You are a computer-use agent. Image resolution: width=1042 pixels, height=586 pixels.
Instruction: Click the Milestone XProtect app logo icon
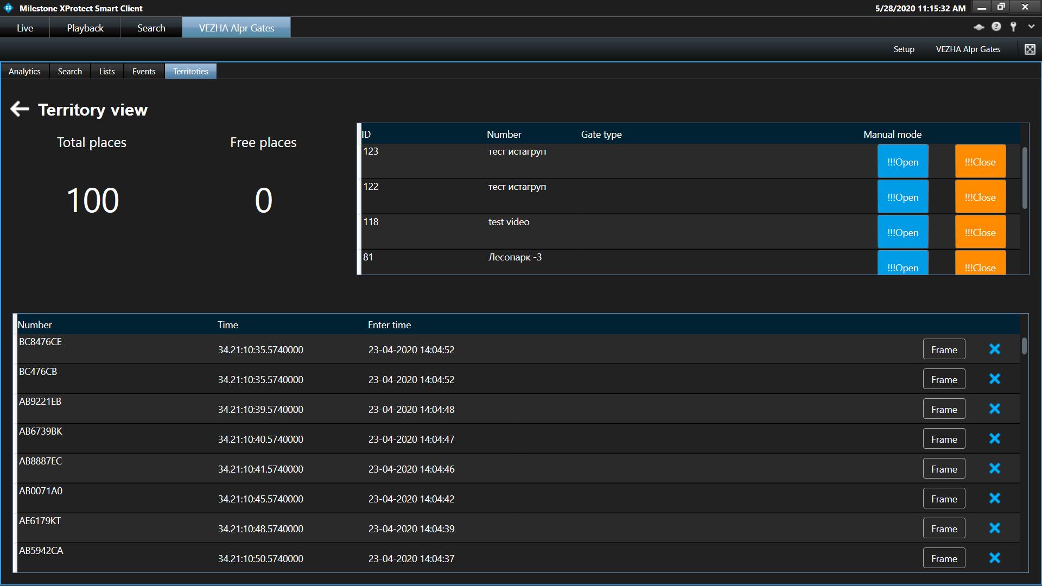coord(8,8)
